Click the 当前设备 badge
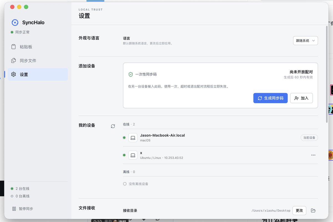 click(309, 138)
